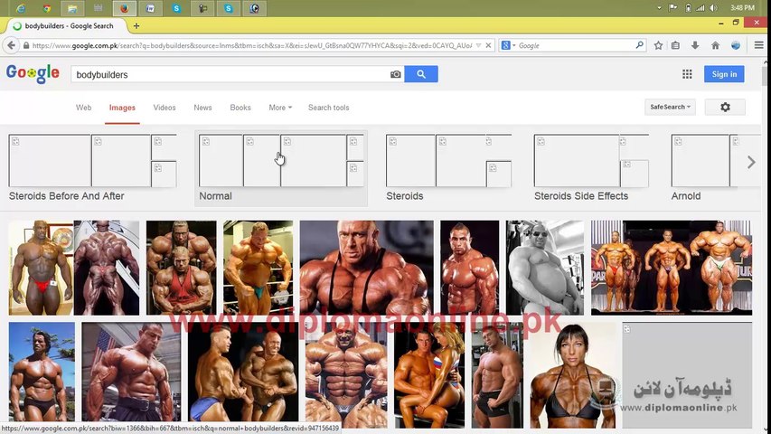Viewport: 771px width, 434px height.
Task: Open the SafeSearch dropdown
Action: pos(670,107)
